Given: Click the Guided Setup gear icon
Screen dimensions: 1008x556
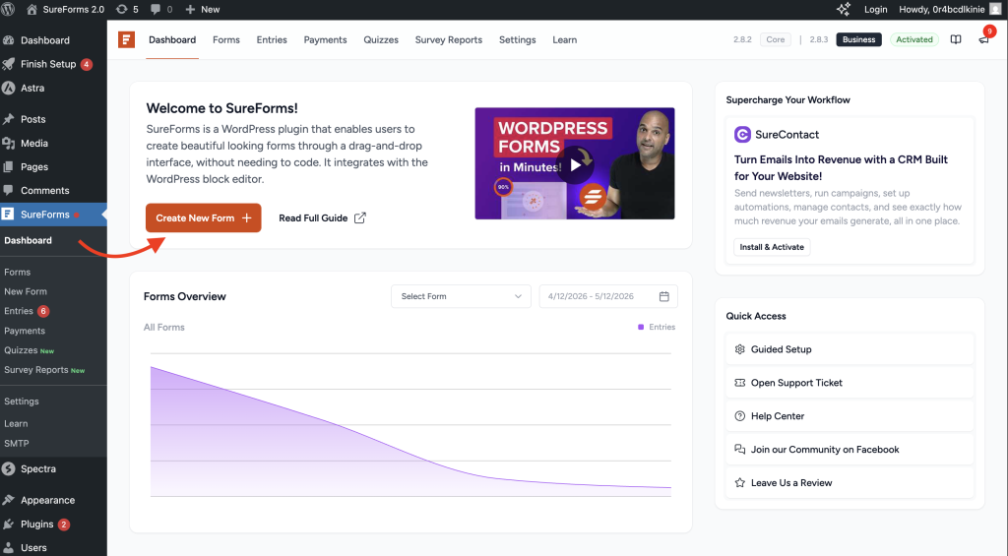Looking at the screenshot, I should (740, 349).
